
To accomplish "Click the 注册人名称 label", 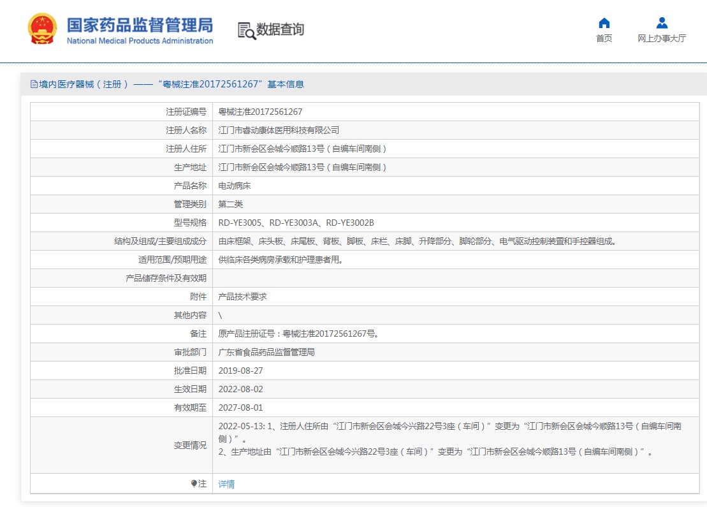I will 186,130.
